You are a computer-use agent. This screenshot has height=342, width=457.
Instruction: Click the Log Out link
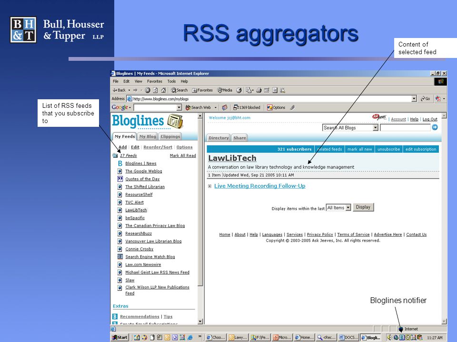pos(430,119)
